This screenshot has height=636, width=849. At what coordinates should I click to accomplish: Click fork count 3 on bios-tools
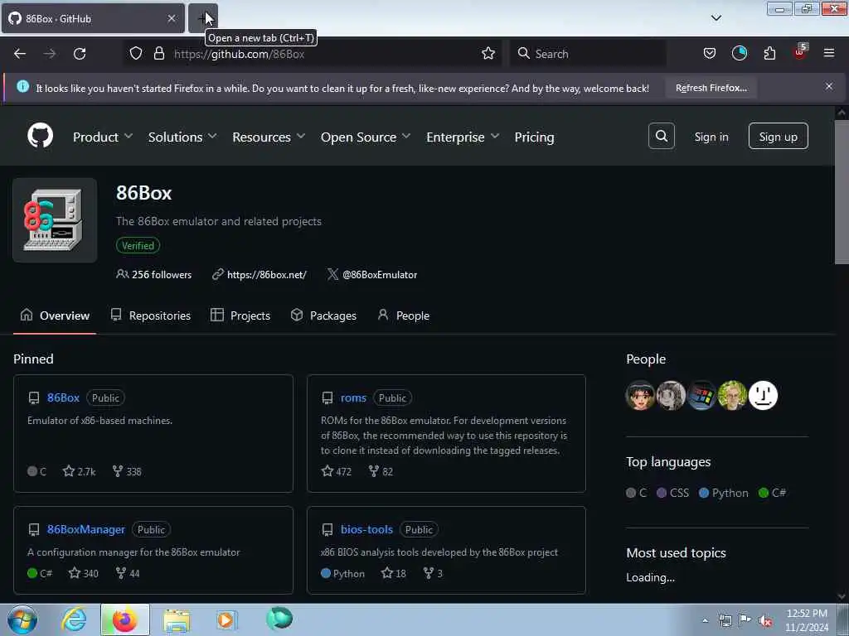433,573
